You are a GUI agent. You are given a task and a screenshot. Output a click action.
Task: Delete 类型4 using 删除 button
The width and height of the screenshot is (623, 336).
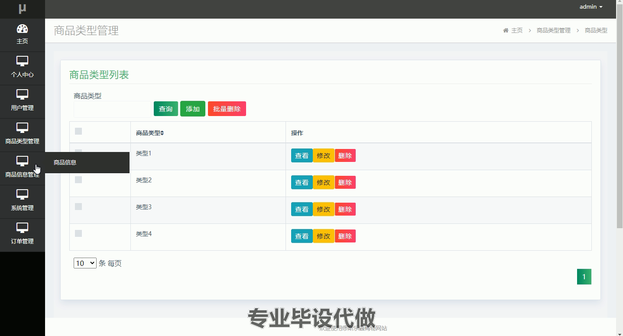click(x=345, y=236)
